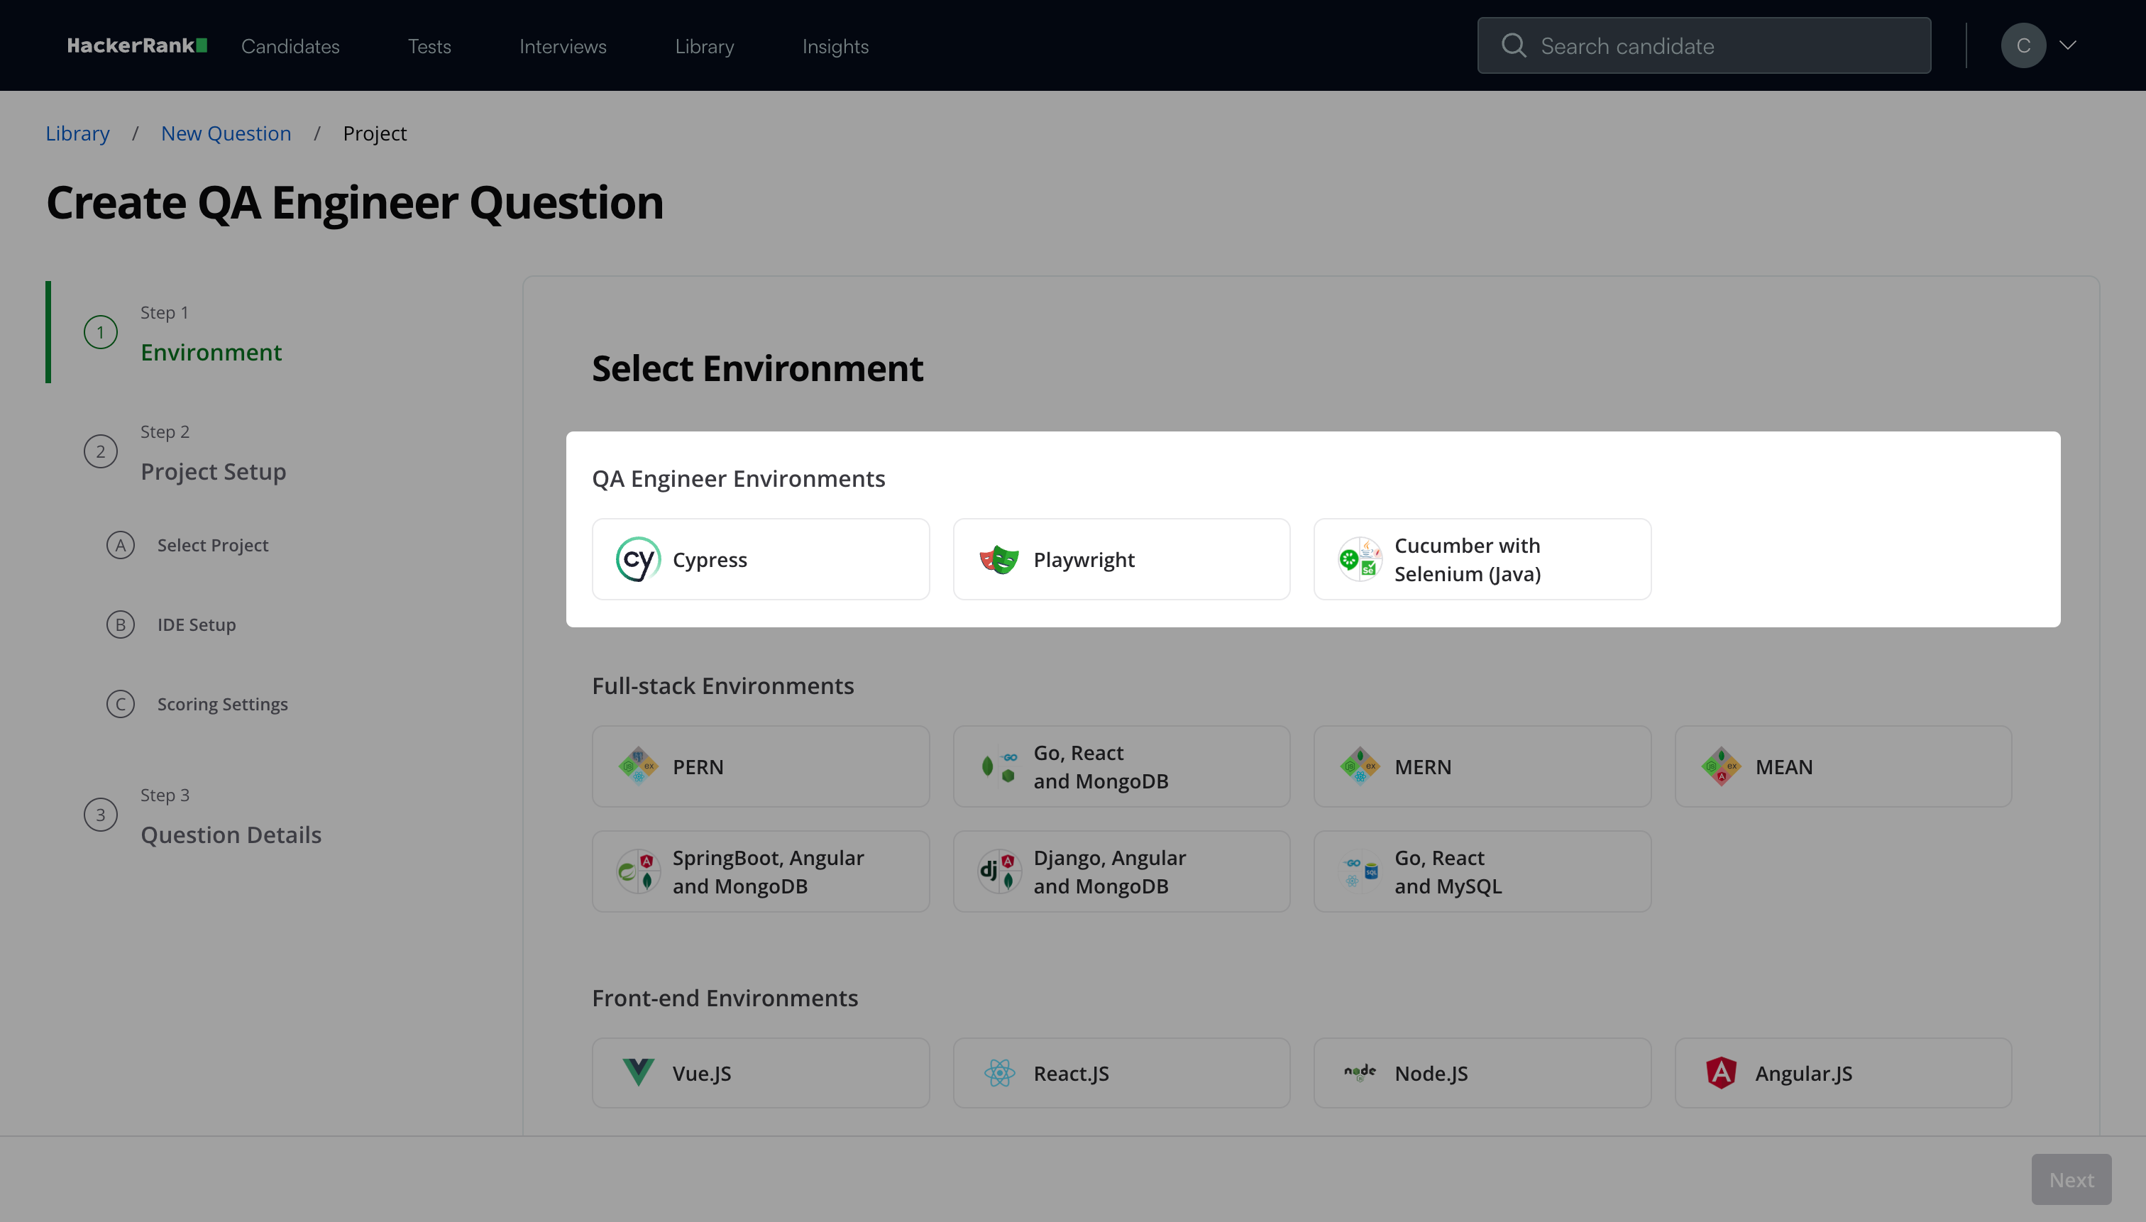Choose the Vue.JS logo
The width and height of the screenshot is (2146, 1222).
point(638,1072)
